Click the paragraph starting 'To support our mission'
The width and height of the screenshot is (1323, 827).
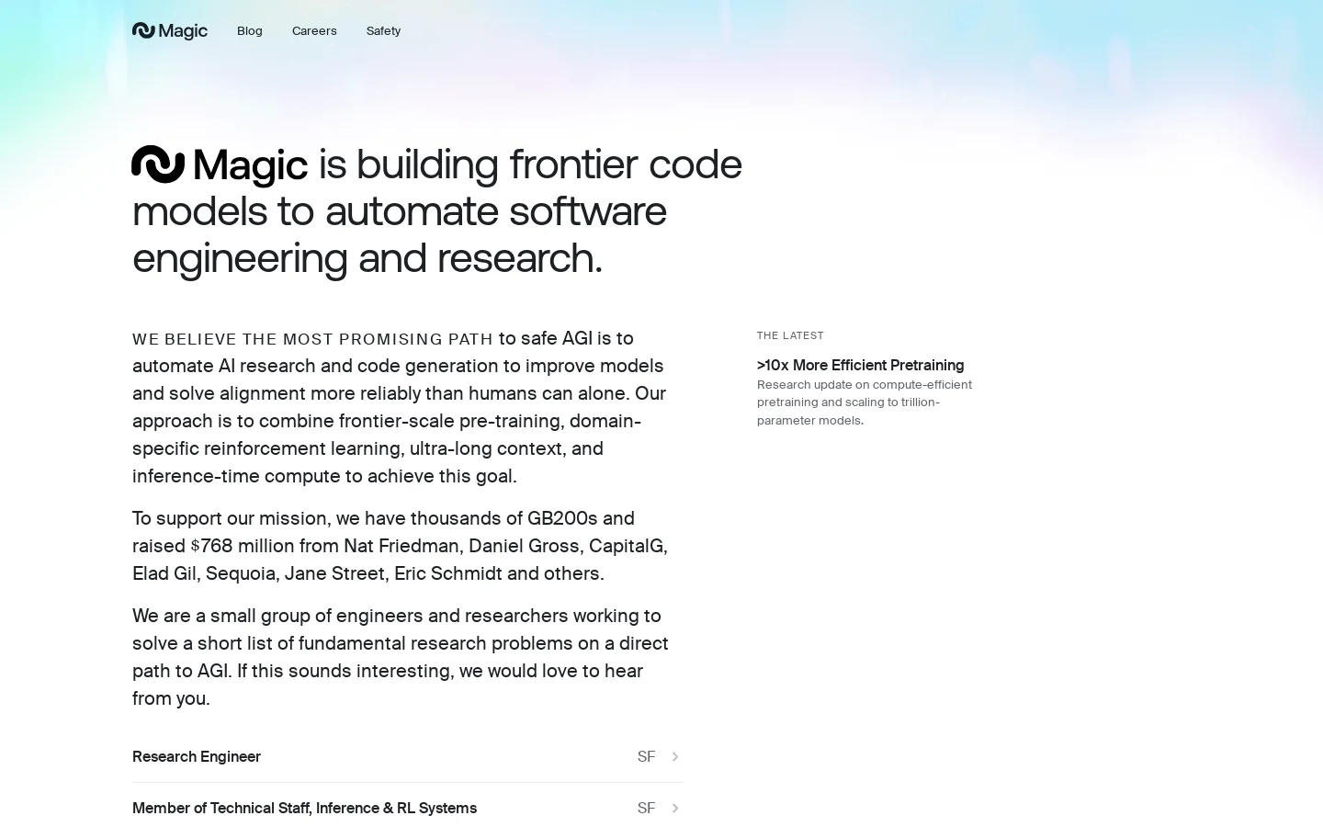point(401,546)
